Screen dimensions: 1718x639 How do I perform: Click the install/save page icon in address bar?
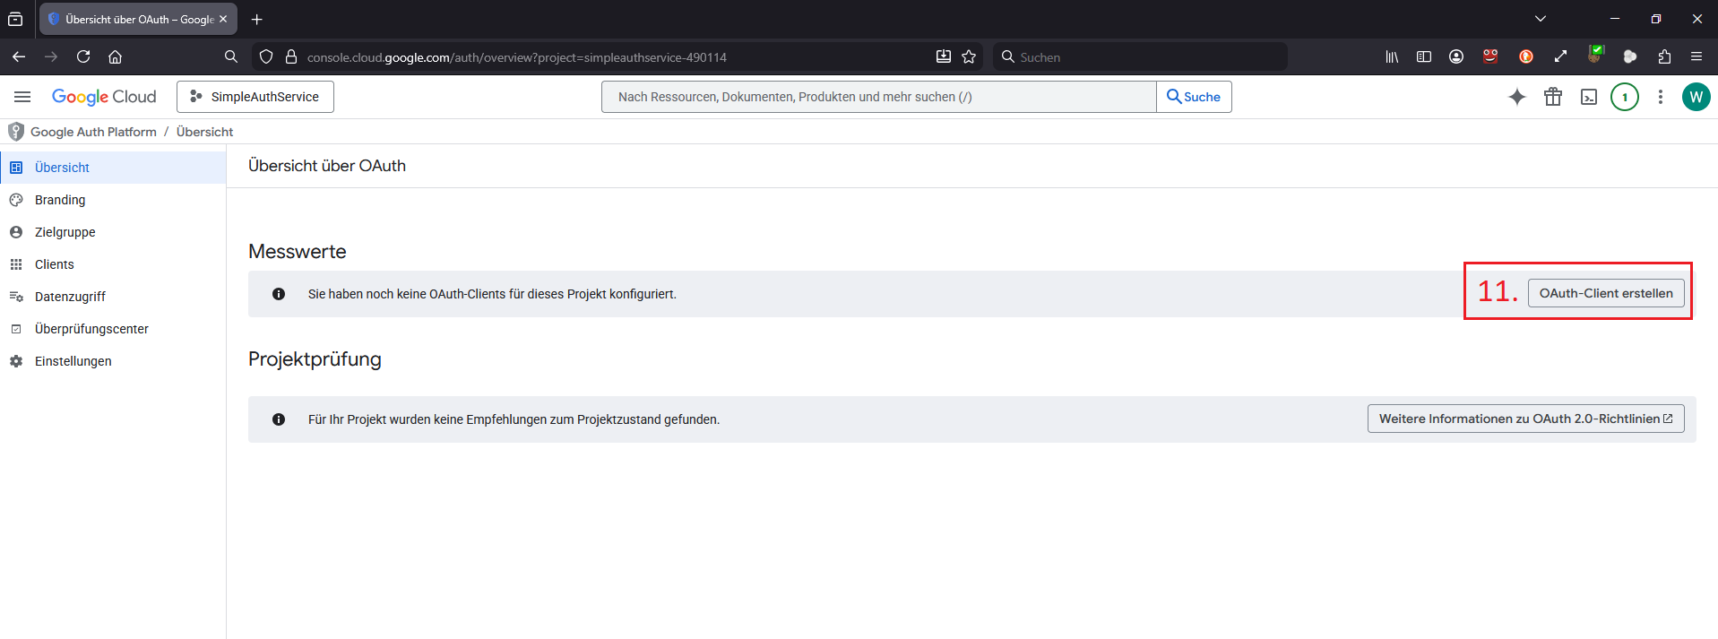tap(944, 56)
